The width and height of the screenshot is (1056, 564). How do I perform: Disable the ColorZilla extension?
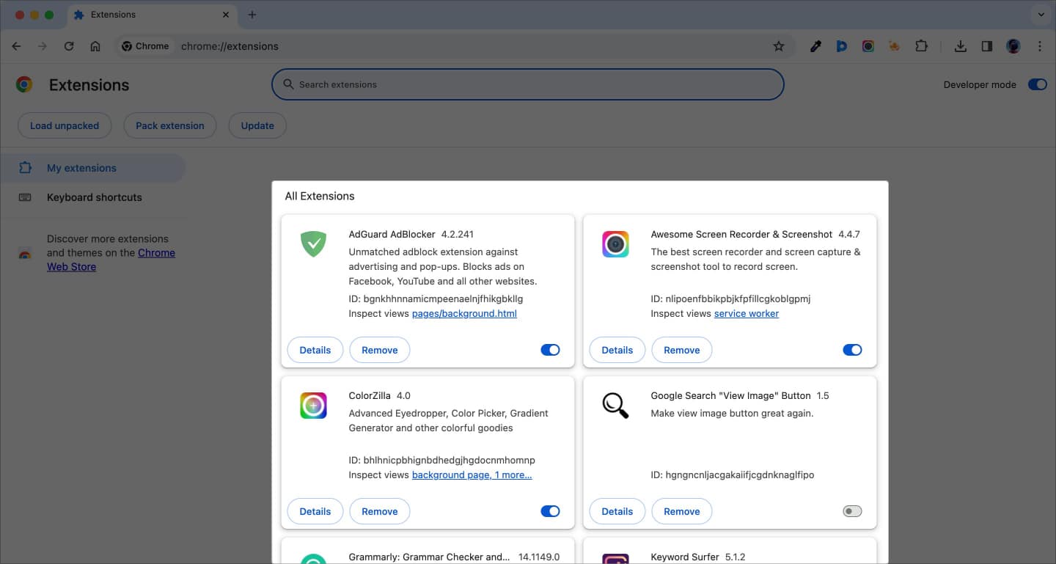coord(550,511)
